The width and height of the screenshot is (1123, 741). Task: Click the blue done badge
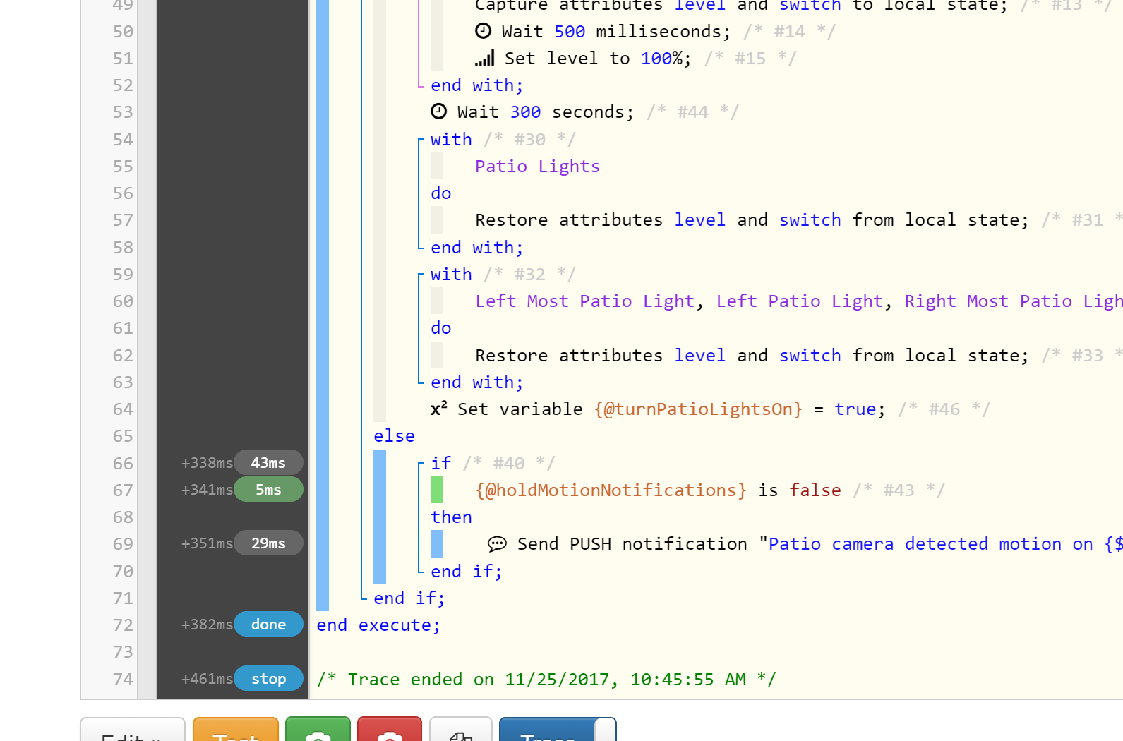(268, 625)
